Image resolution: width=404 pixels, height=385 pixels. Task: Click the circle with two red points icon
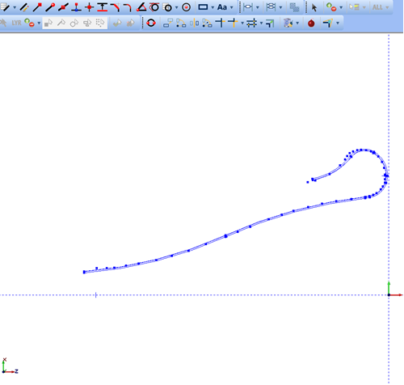point(151,23)
